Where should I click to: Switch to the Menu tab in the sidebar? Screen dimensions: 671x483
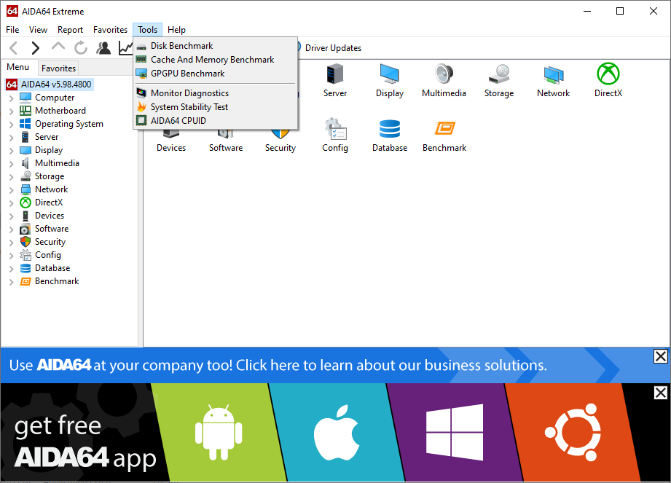(18, 67)
